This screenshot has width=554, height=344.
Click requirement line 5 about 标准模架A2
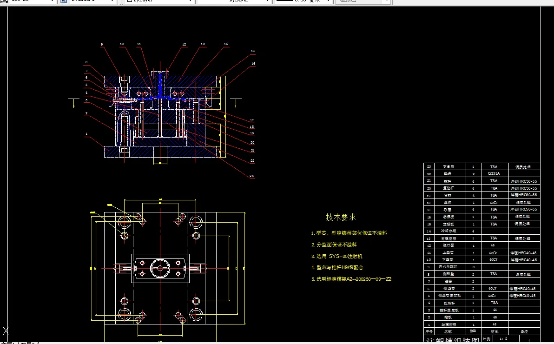point(351,279)
